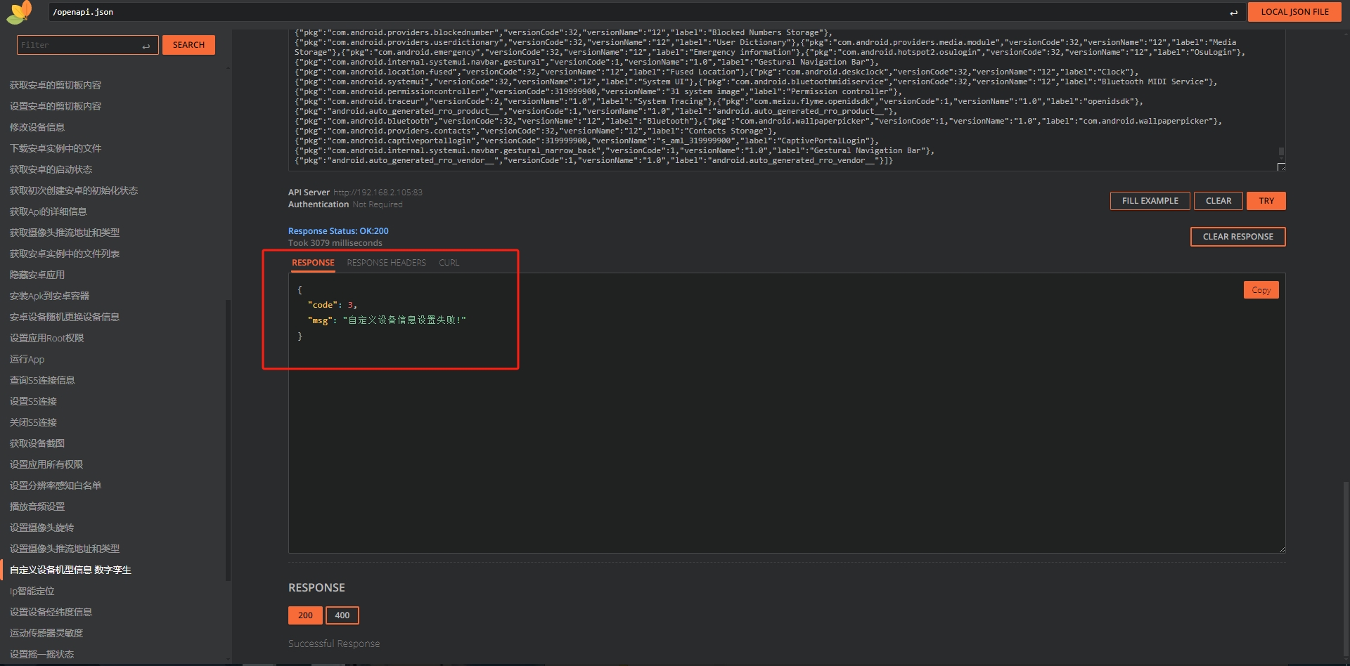This screenshot has height=666, width=1350.
Task: Run the request with TRY button
Action: (1266, 201)
